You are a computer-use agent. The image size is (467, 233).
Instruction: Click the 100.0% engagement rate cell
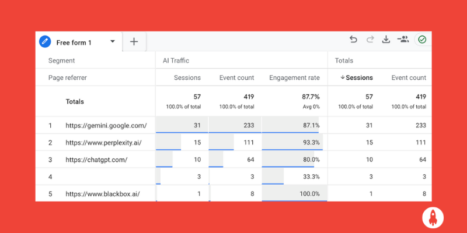pyautogui.click(x=310, y=194)
